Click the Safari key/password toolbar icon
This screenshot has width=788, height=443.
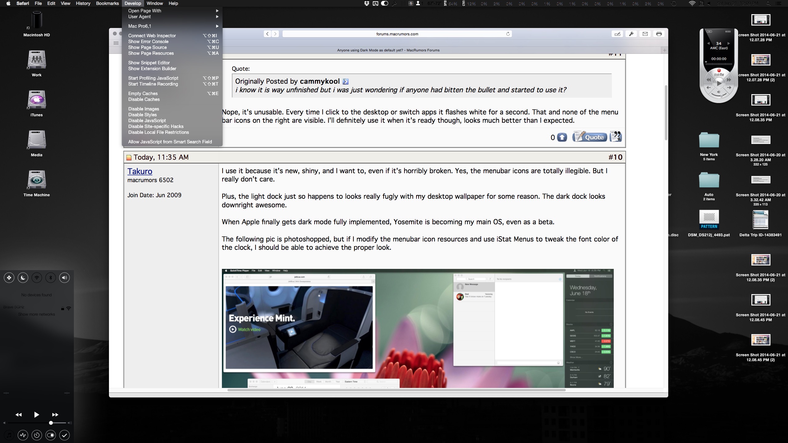click(x=631, y=34)
